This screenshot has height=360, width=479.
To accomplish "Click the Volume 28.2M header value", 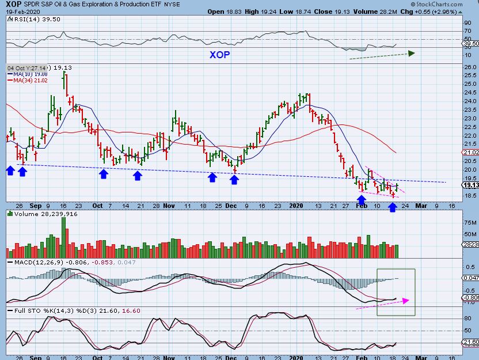I will pyautogui.click(x=375, y=12).
